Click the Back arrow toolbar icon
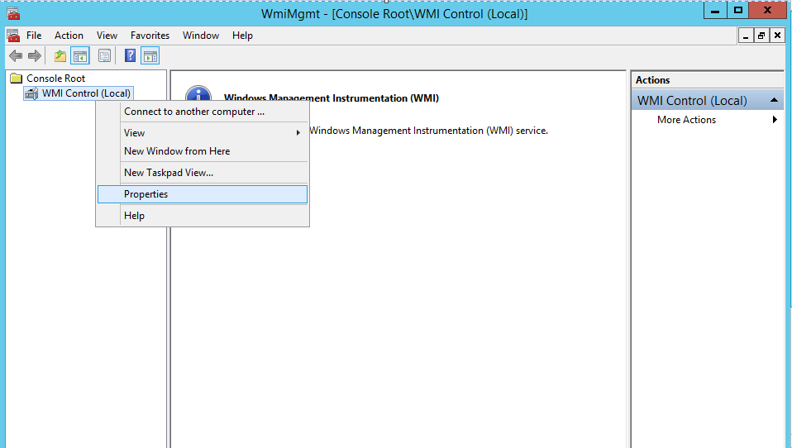The image size is (792, 448). click(16, 56)
